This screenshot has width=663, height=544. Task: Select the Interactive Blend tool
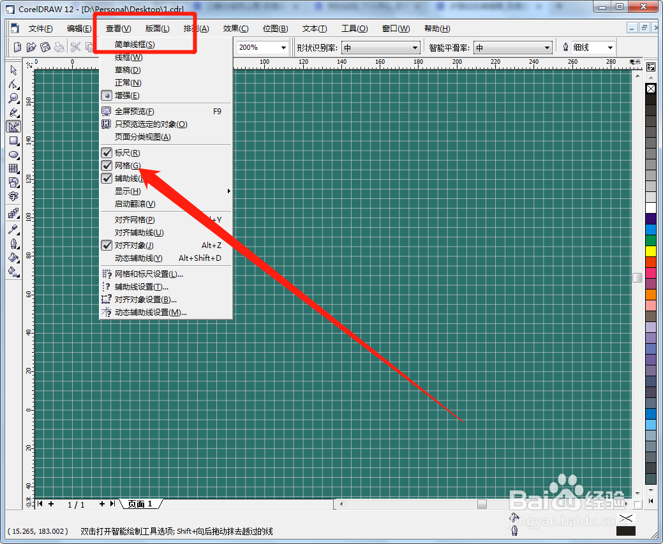[13, 214]
